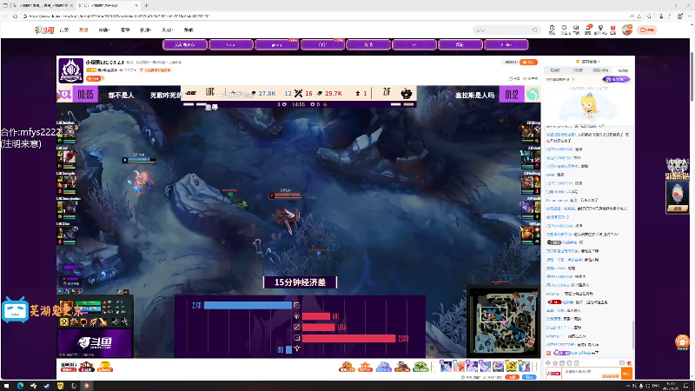The width and height of the screenshot is (695, 391).
Task: Open the client download icon in the header
Action: point(576,30)
